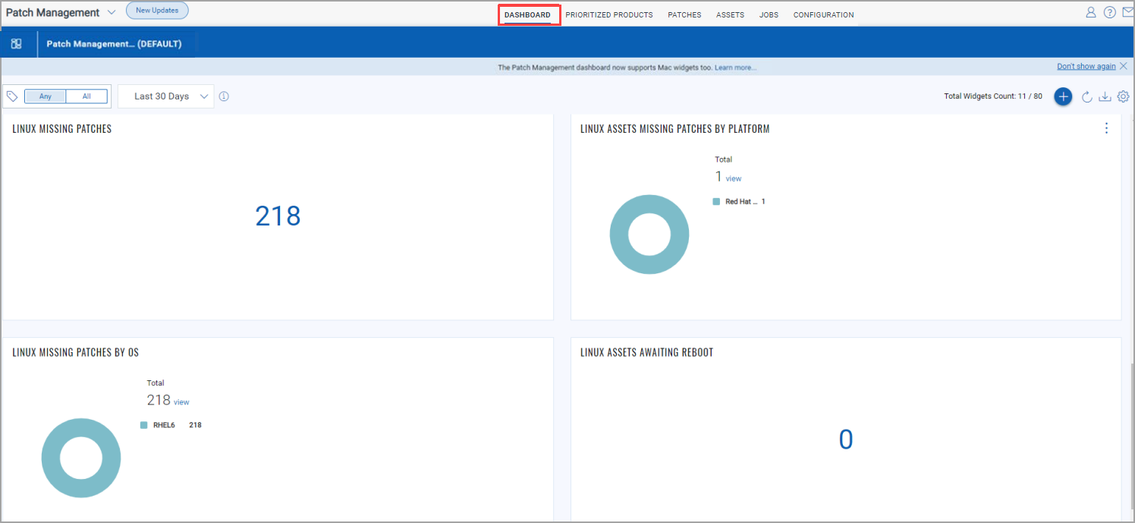Select the Any tag match toggle
1135x523 pixels.
46,96
